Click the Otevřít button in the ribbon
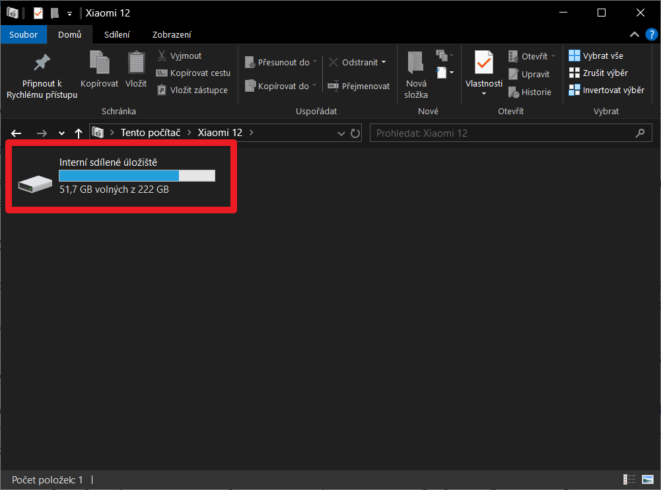 [x=532, y=56]
